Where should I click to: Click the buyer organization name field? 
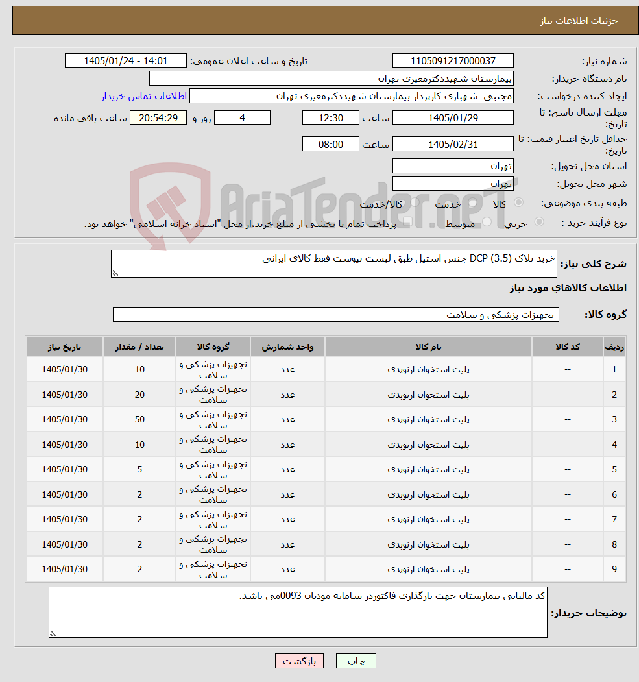[332, 79]
